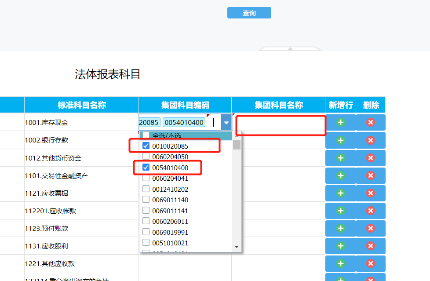Add a row for 1012.其他货币资金
Image resolution: width=430 pixels, height=281 pixels.
click(x=341, y=158)
